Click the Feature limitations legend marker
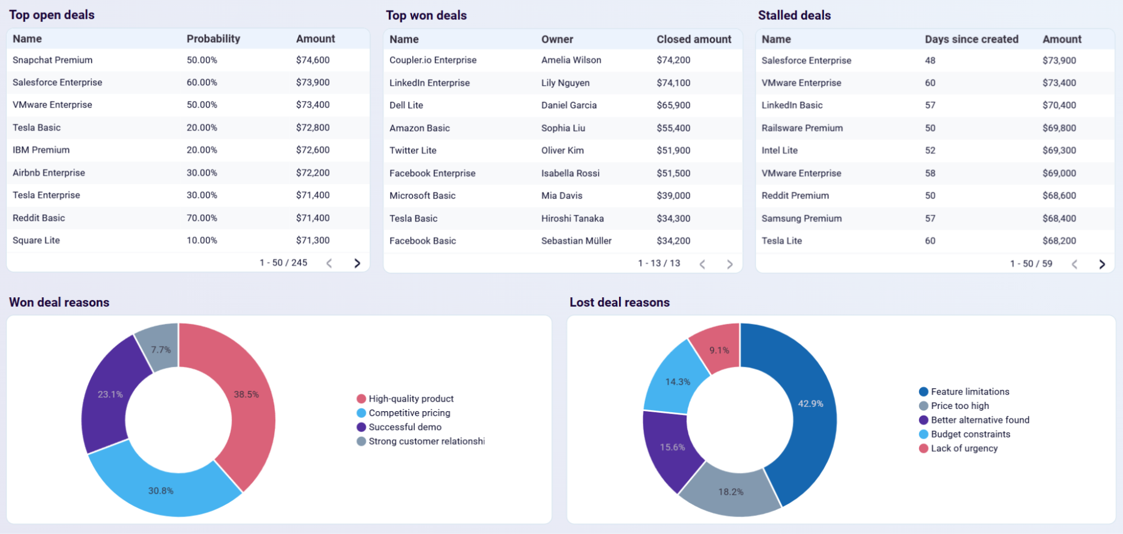 (x=922, y=391)
